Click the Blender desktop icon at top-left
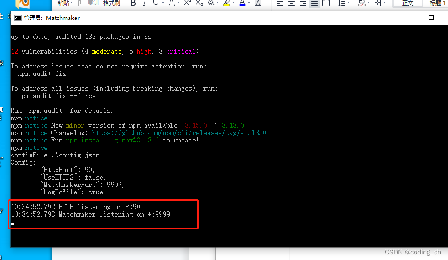 22,4
